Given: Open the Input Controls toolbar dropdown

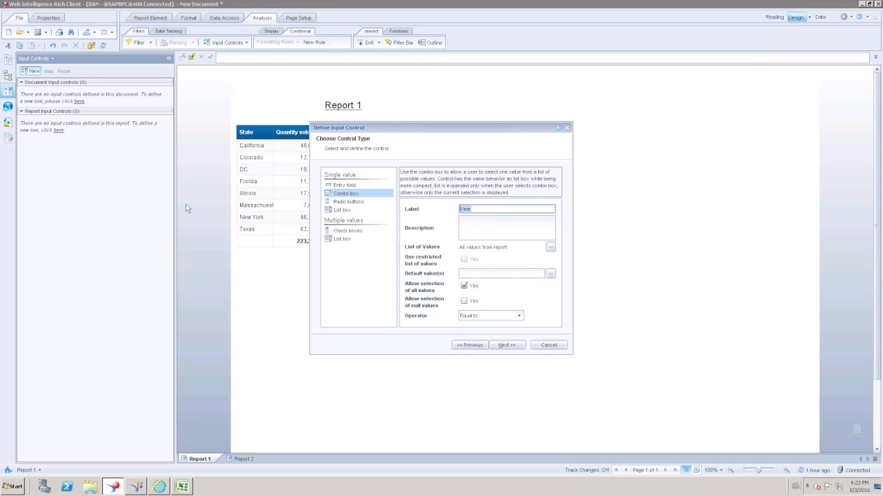Looking at the screenshot, I should point(246,43).
